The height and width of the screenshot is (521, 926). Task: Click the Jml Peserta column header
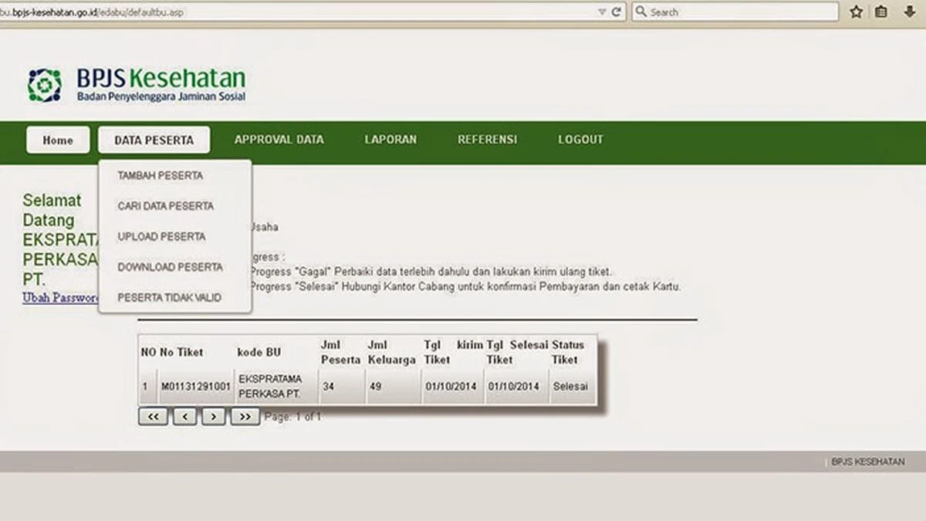[x=340, y=352]
